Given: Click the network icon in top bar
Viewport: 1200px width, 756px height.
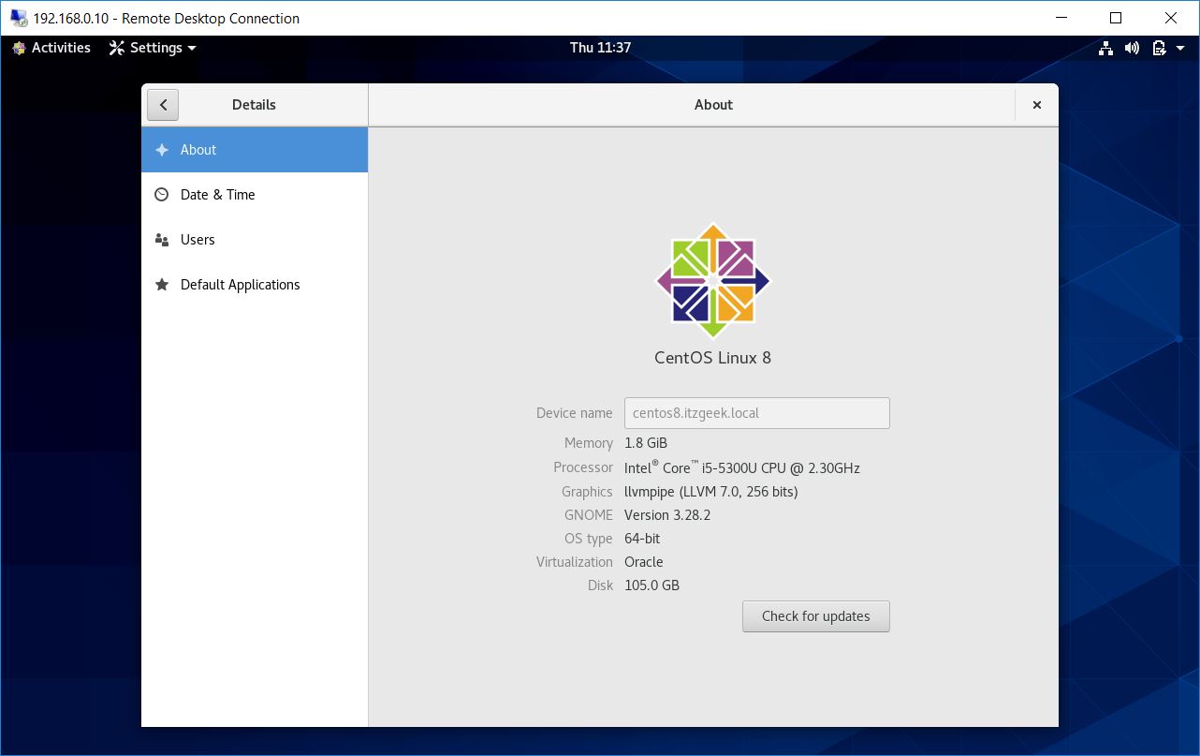Looking at the screenshot, I should click(x=1105, y=48).
